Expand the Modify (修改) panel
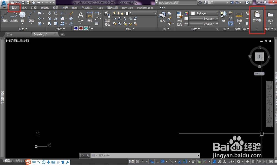This screenshot has height=165, width=277. (x=61, y=29)
